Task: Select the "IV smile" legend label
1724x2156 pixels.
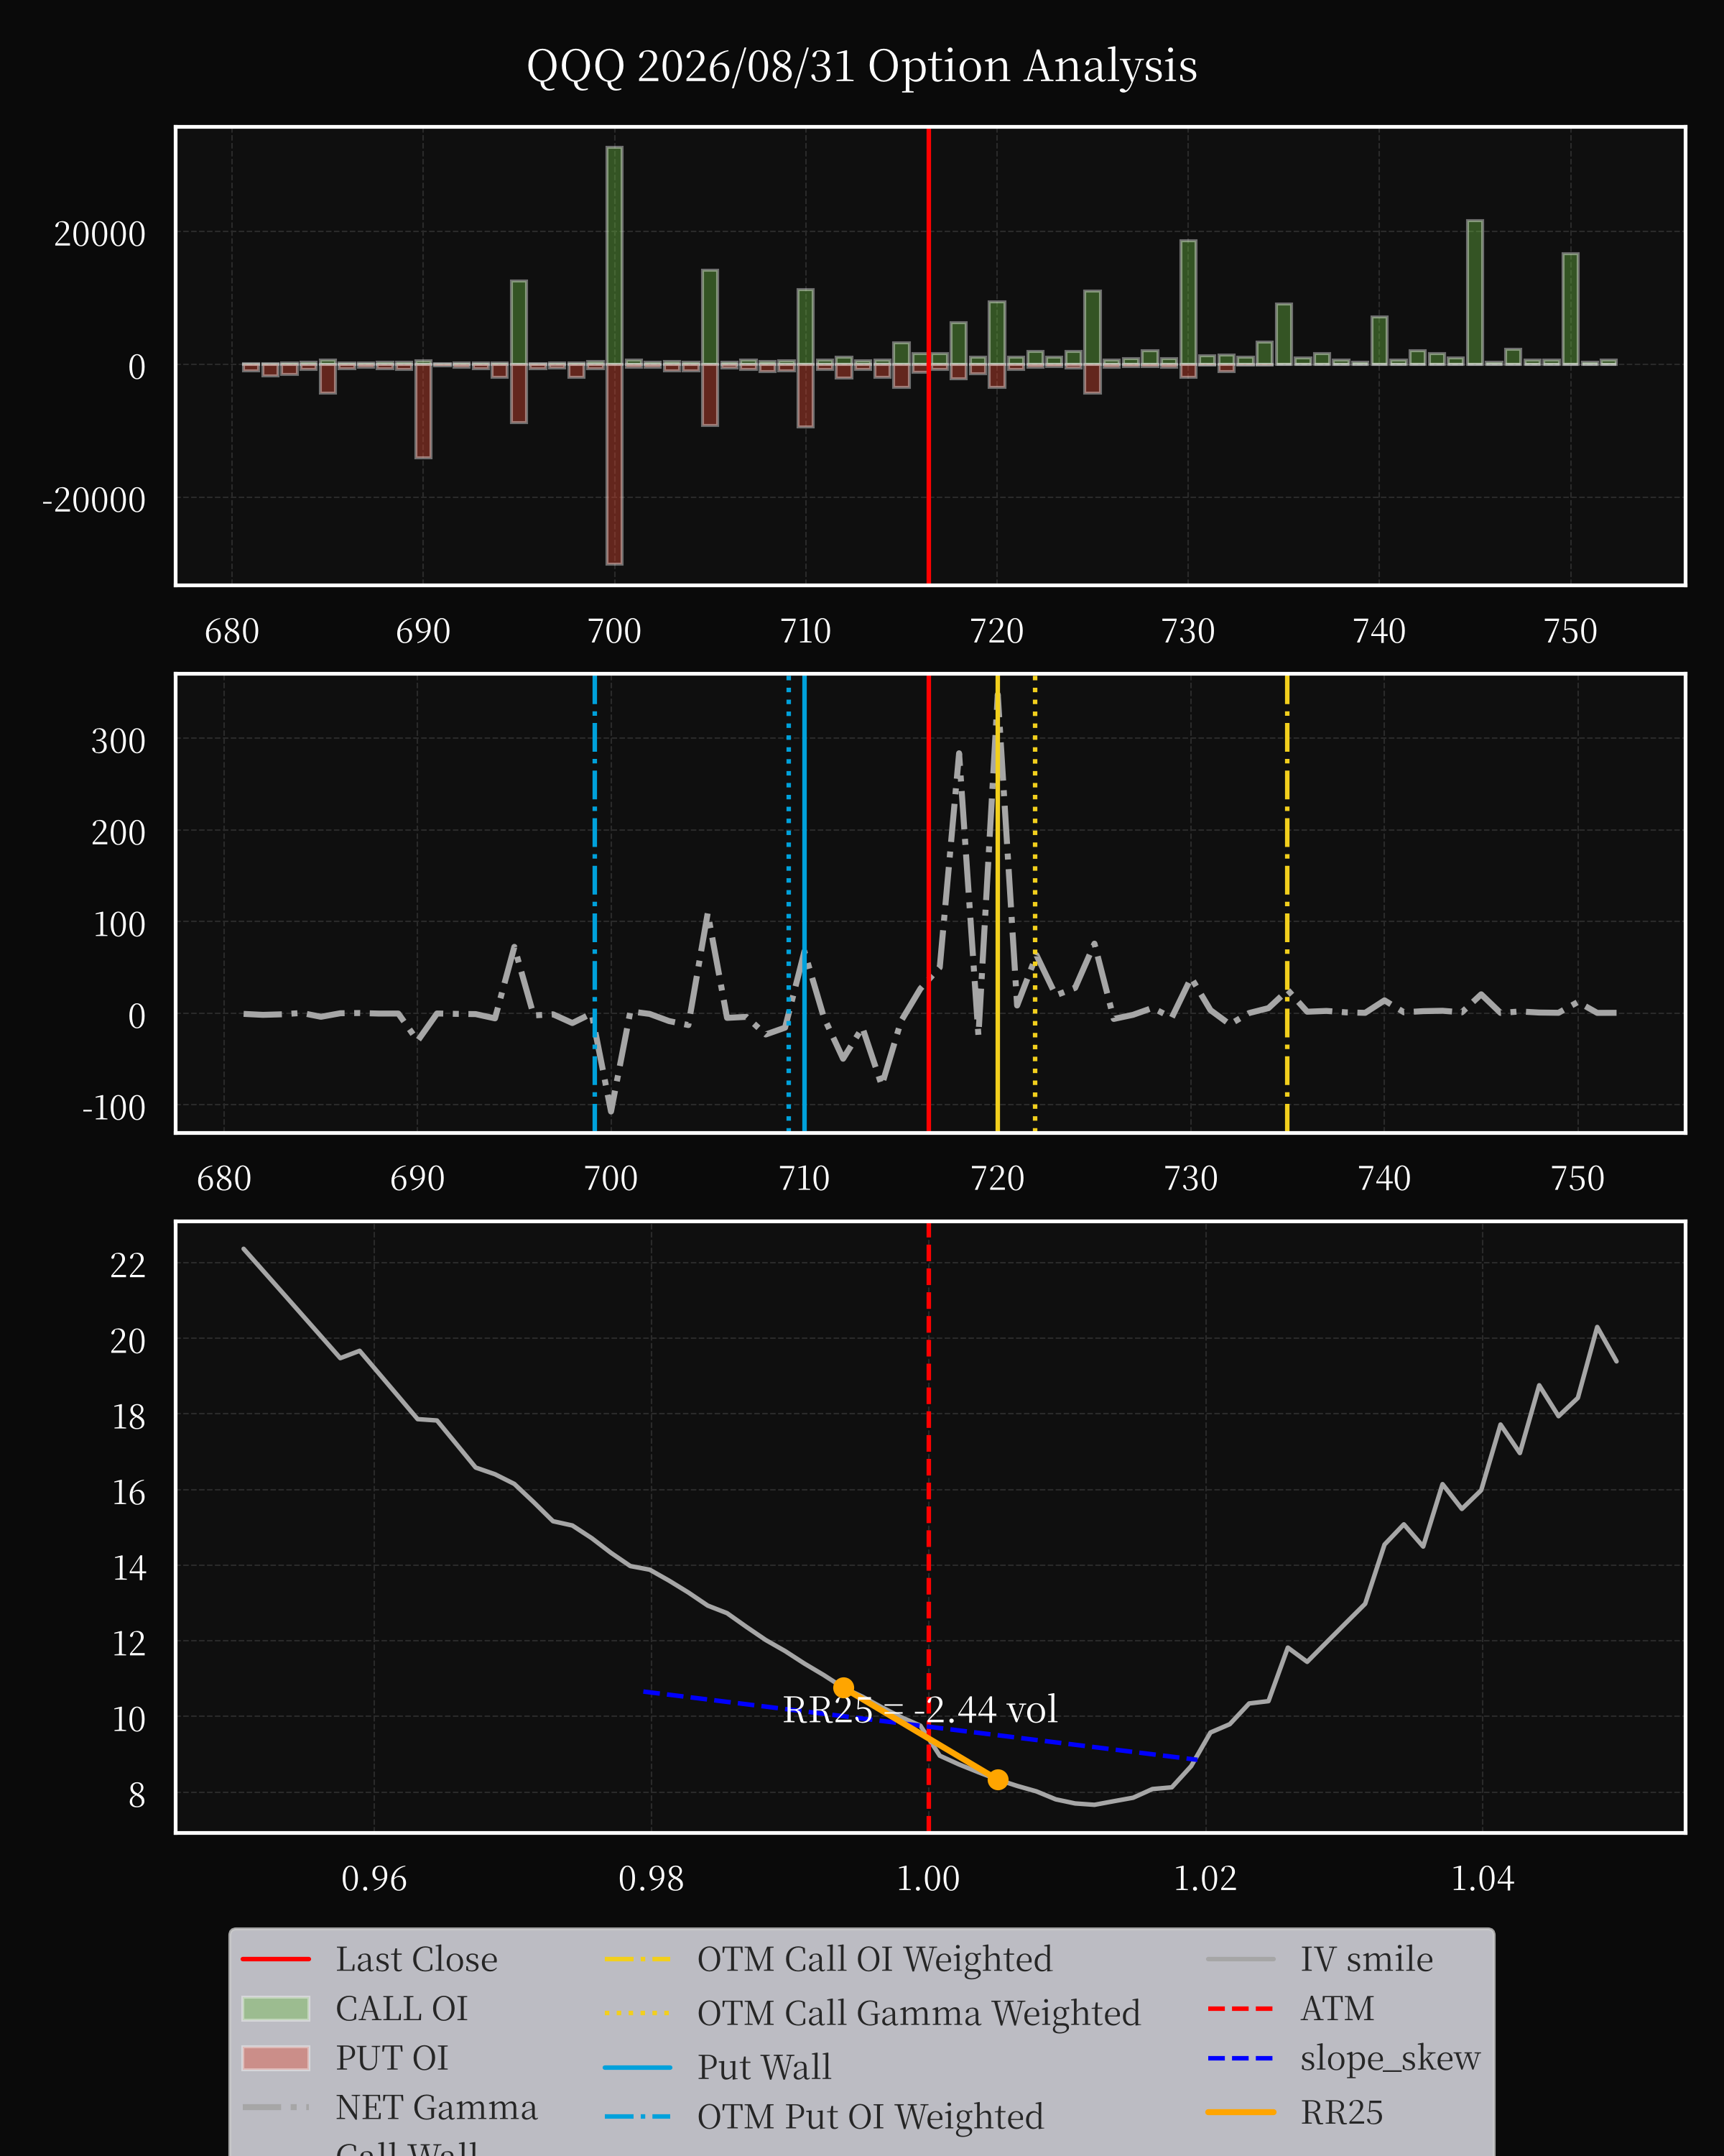Action: click(1366, 1959)
